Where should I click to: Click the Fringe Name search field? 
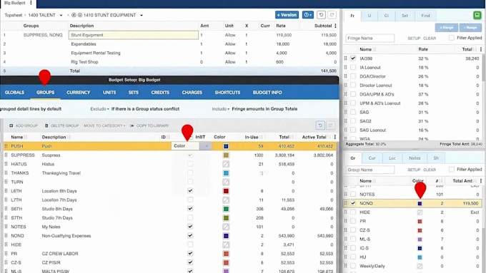pyautogui.click(x=370, y=38)
